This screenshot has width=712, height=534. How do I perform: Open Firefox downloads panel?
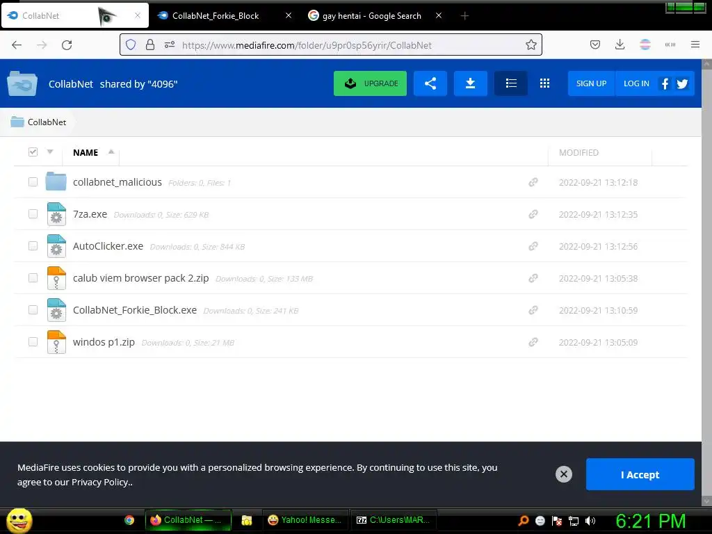tap(620, 44)
